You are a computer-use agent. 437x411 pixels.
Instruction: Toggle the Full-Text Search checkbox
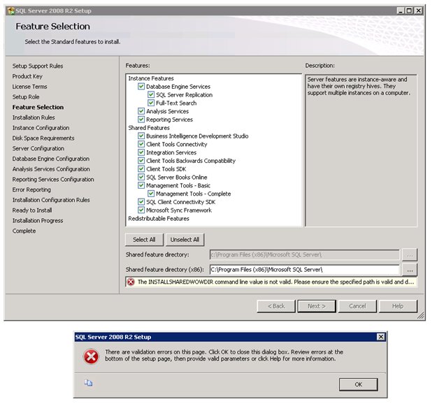click(151, 103)
